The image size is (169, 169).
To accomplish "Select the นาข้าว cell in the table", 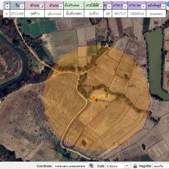I will pyautogui.click(x=94, y=14).
